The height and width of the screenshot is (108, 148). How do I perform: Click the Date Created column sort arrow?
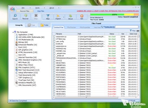point(138,34)
